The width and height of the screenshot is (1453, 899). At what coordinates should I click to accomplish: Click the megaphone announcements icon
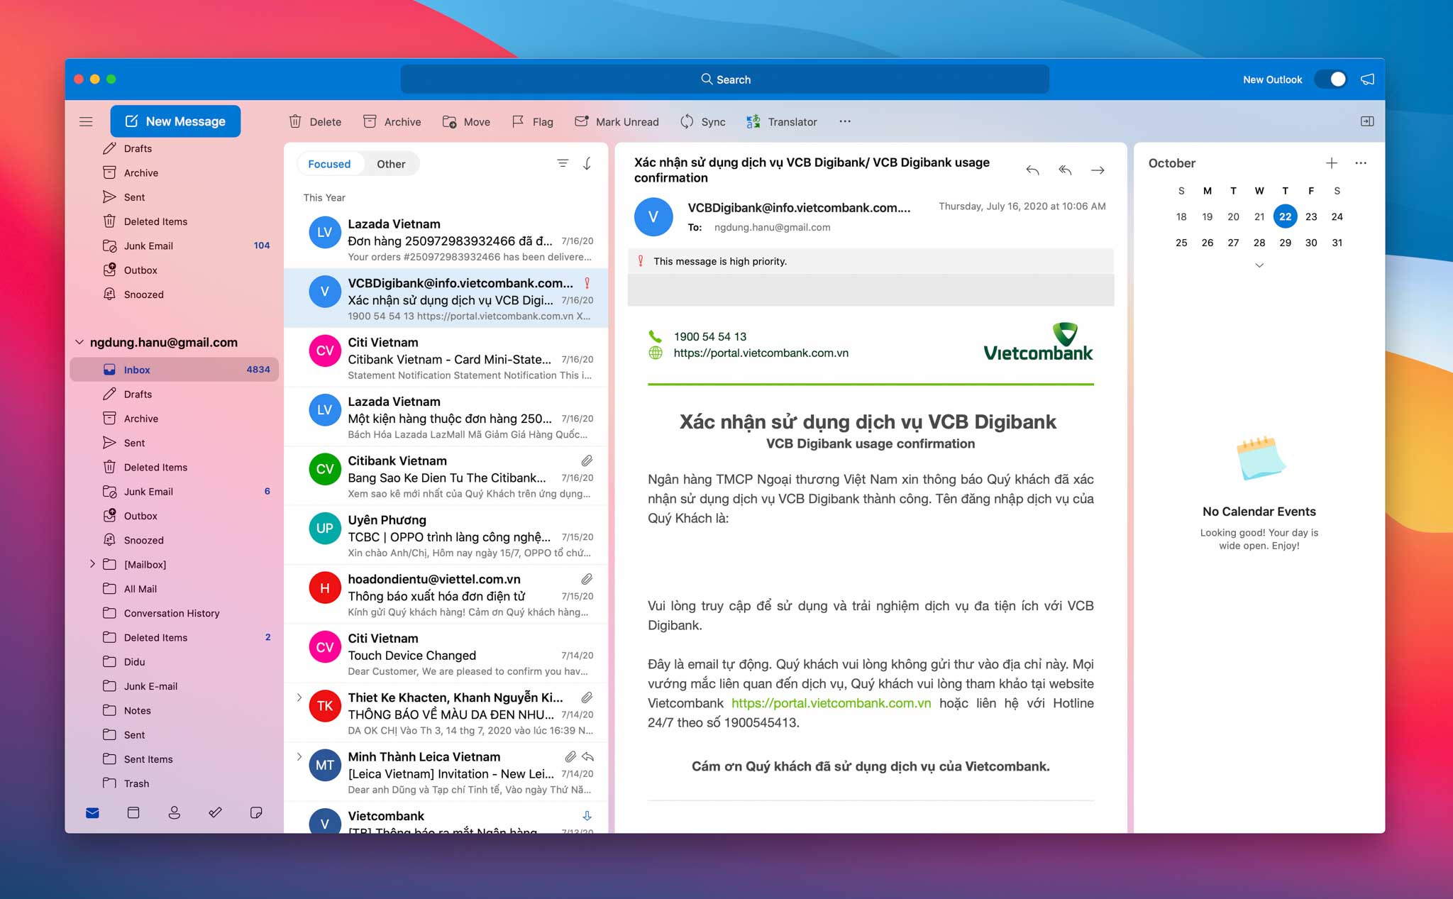1367,79
